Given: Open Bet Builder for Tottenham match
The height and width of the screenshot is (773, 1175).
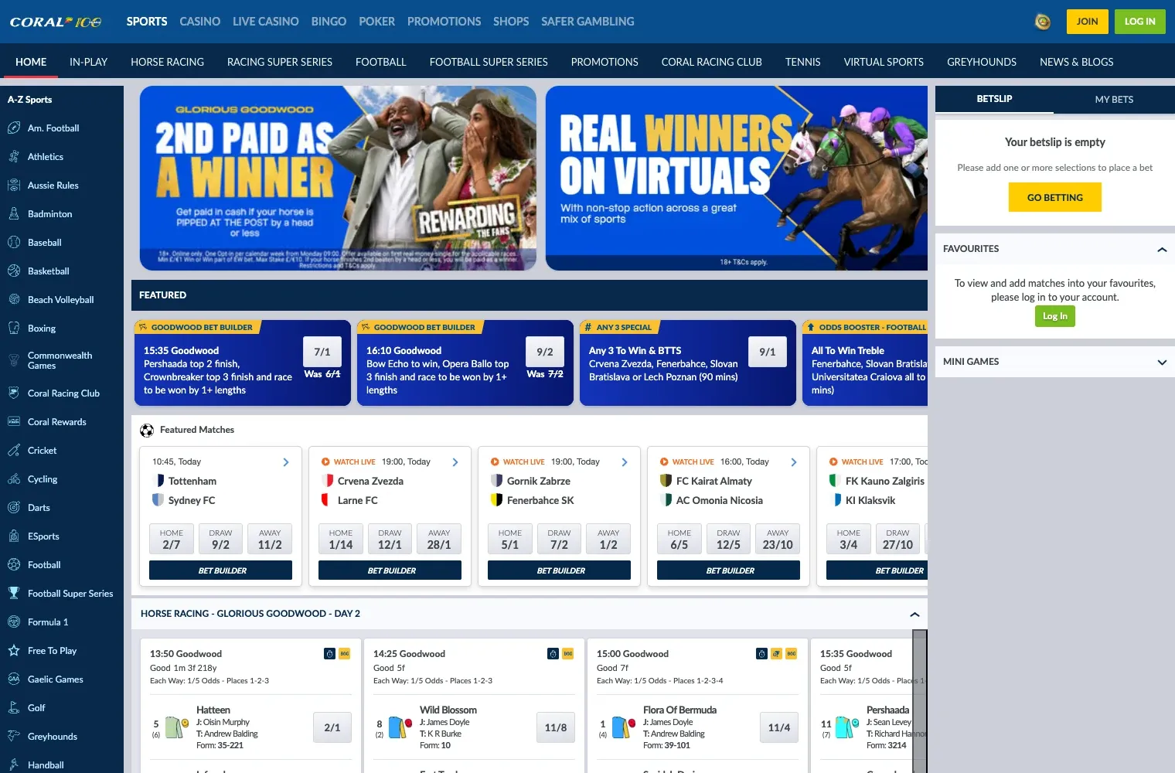Looking at the screenshot, I should pos(220,570).
